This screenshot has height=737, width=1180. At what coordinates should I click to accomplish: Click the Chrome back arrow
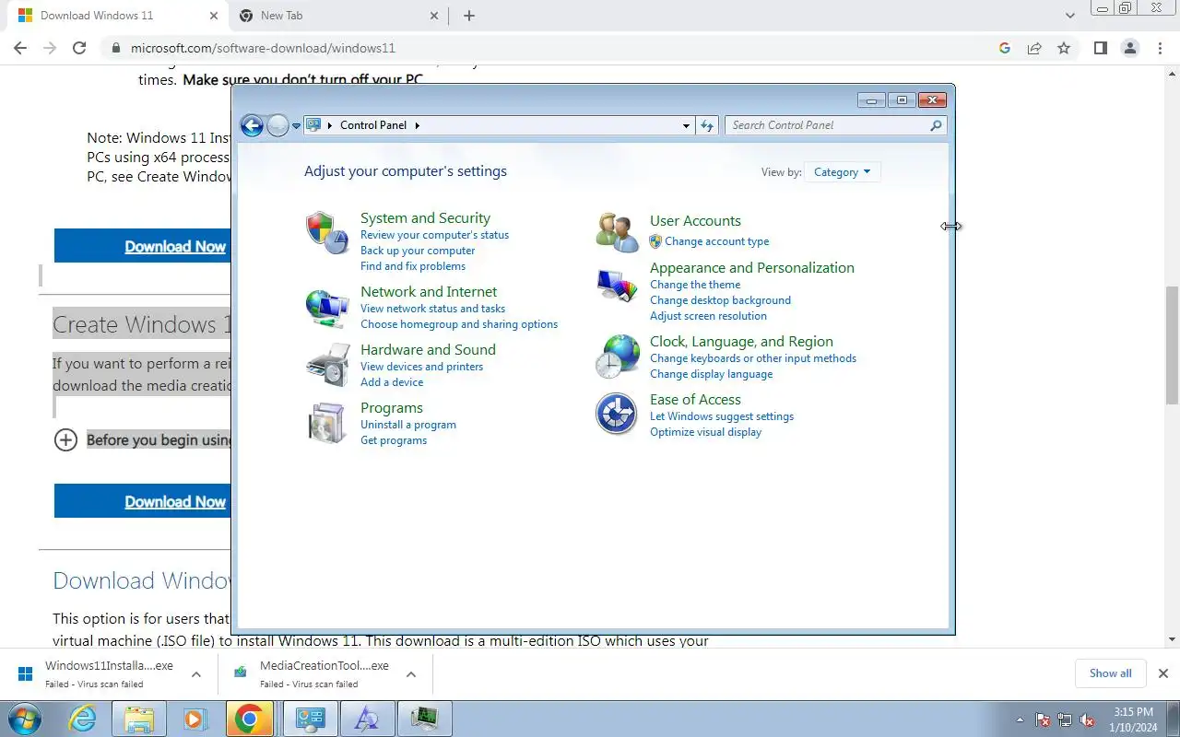pyautogui.click(x=20, y=48)
